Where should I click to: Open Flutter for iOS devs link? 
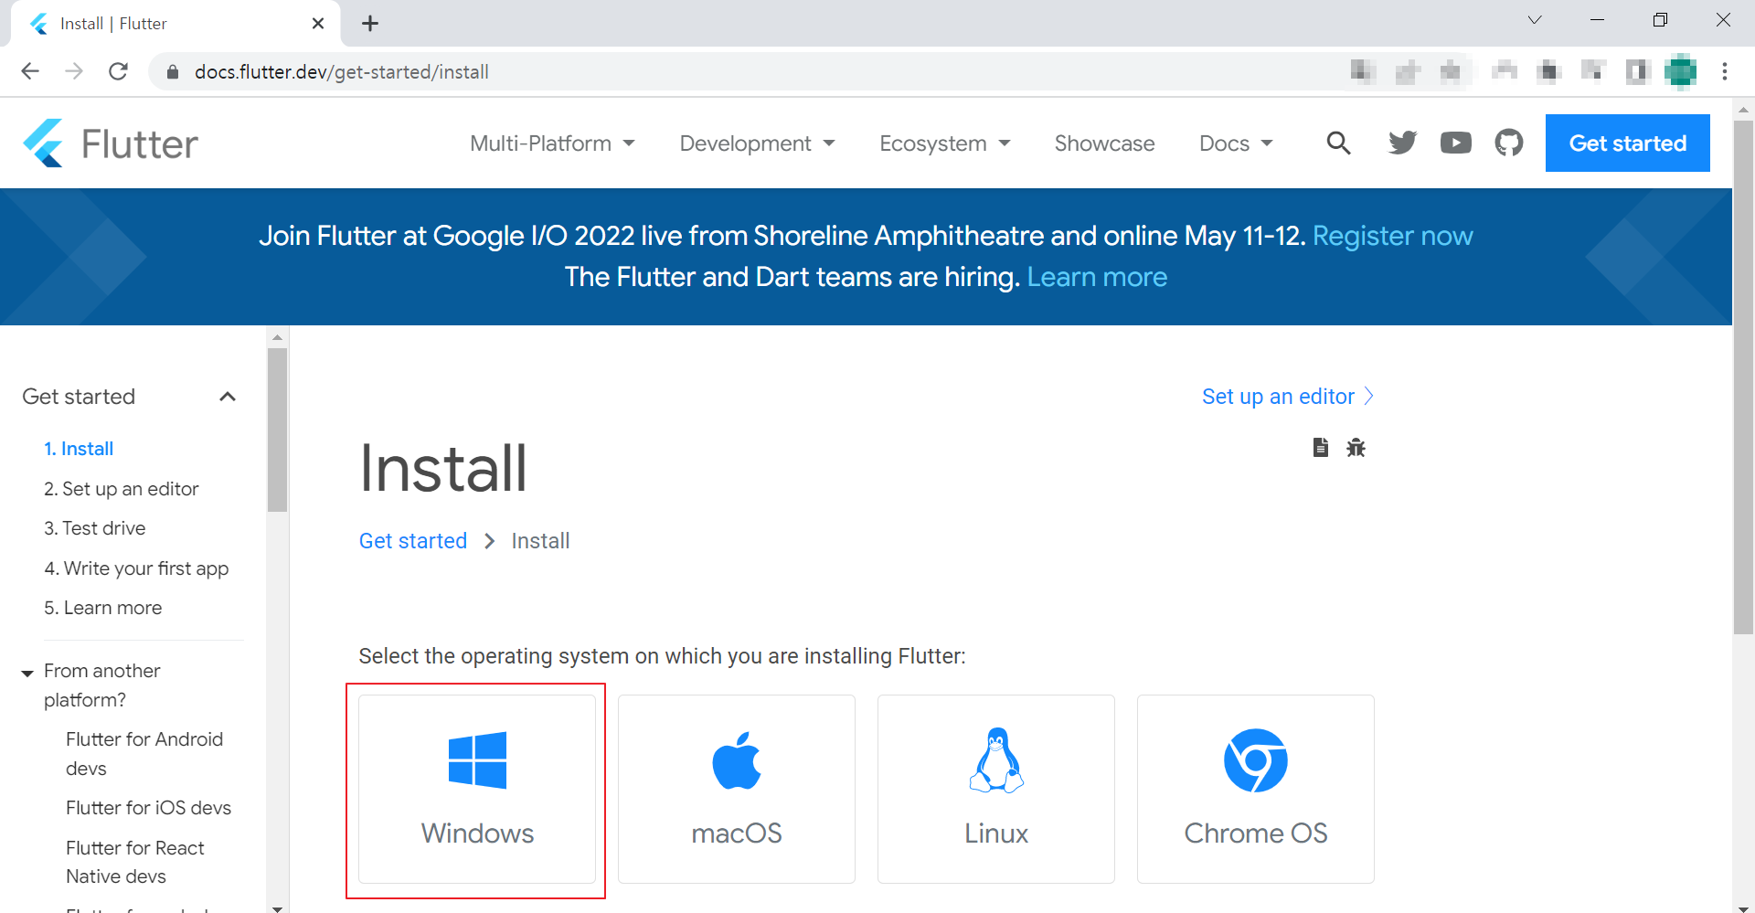tap(148, 808)
